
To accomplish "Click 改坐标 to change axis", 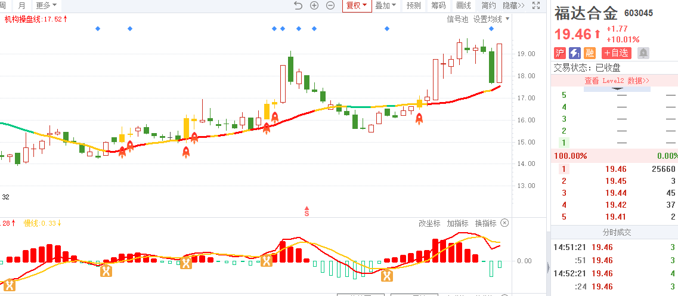I will tap(429, 223).
